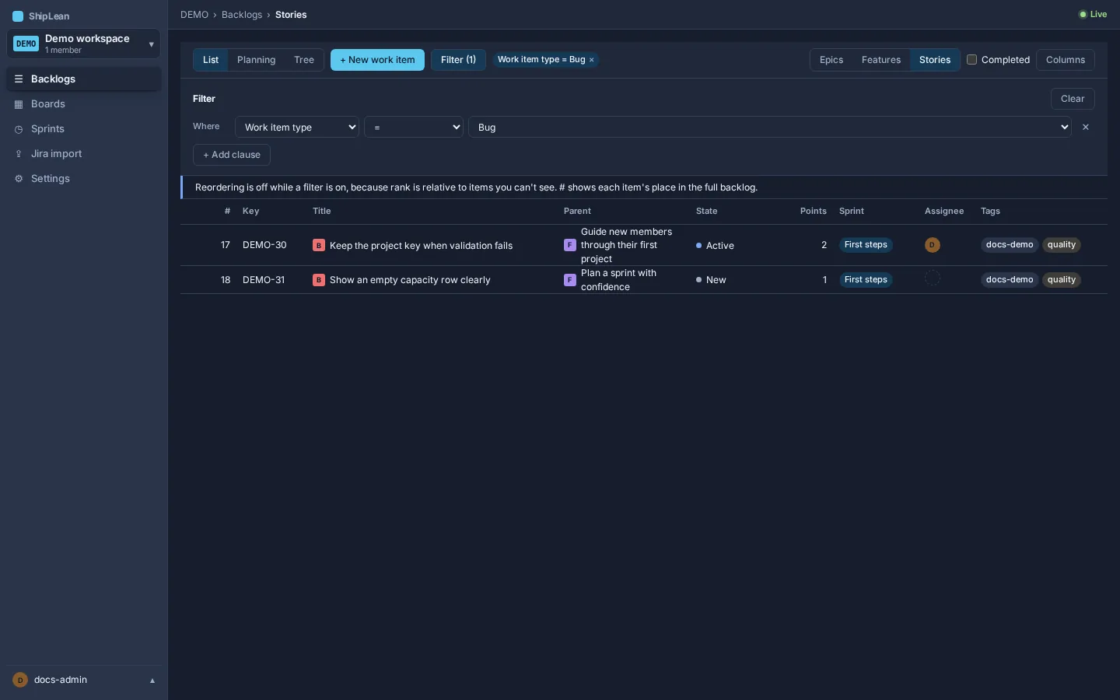Show the Features backlog level
Screen dimensions: 1120x700
(x=881, y=60)
